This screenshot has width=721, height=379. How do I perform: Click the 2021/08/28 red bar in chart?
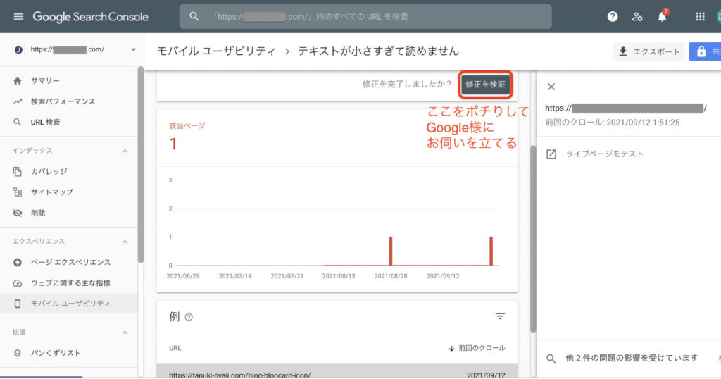pyautogui.click(x=391, y=251)
